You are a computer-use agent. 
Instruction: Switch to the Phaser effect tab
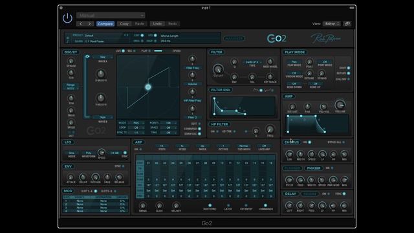coord(313,168)
